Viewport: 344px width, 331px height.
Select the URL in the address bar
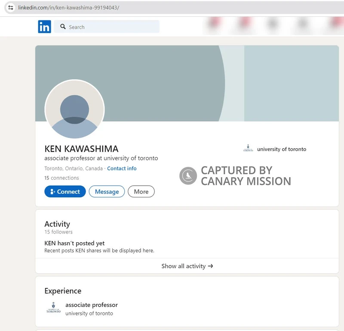[x=69, y=8]
